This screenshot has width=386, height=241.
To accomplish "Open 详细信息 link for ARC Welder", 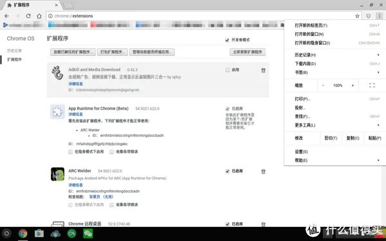I will (75, 185).
